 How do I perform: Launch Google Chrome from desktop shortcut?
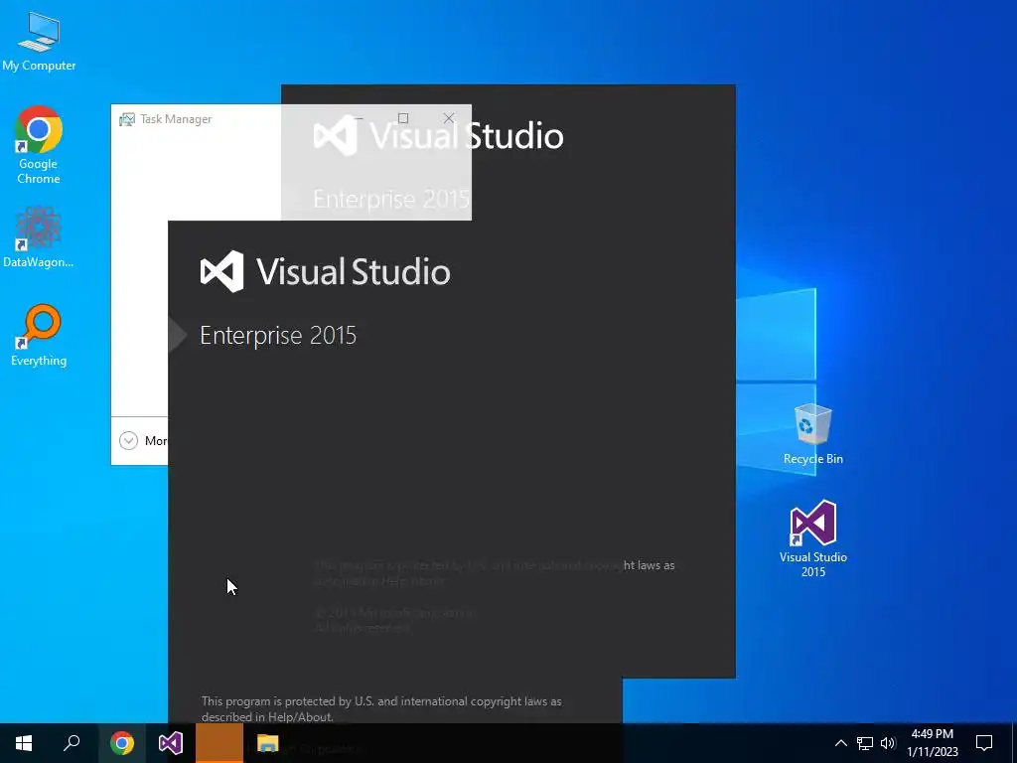tap(39, 145)
